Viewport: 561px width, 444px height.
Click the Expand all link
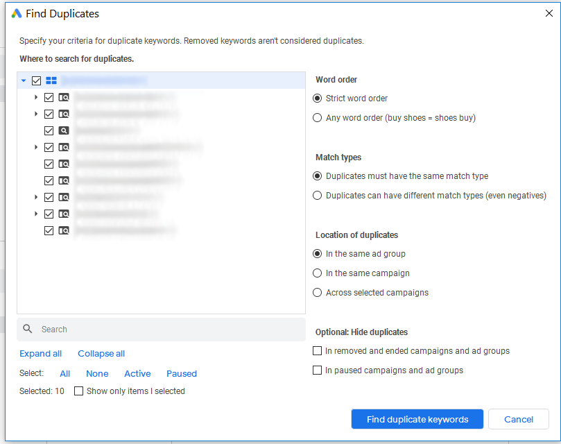pyautogui.click(x=40, y=353)
